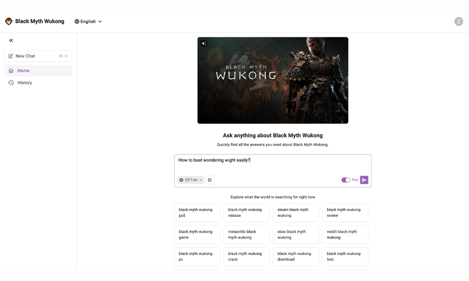Select suggestion 'black myth wukong release'
The width and height of the screenshot is (469, 281).
tap(247, 213)
